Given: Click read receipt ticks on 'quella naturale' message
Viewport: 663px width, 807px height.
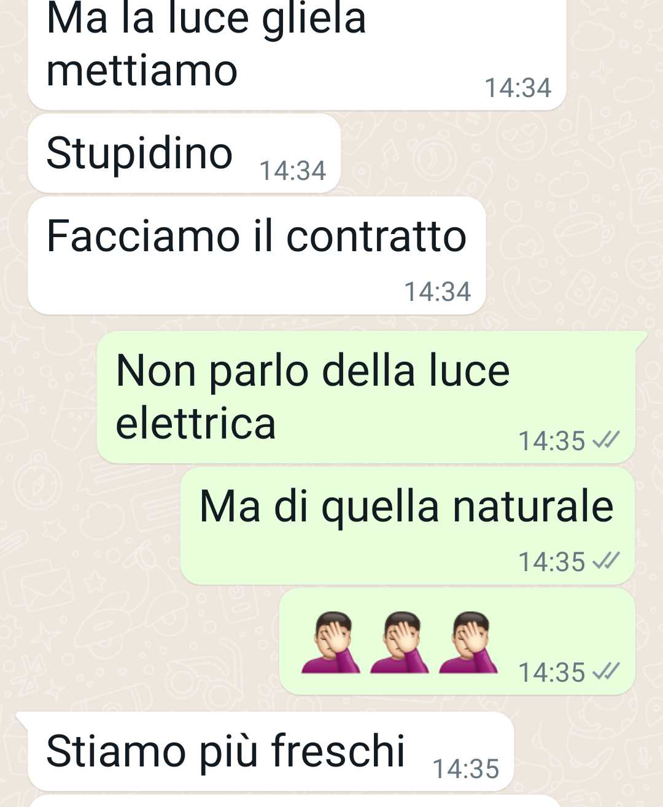Looking at the screenshot, I should point(606,561).
